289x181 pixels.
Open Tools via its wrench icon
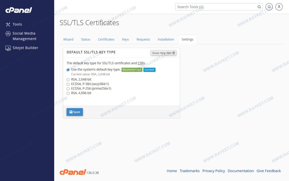tap(8, 24)
